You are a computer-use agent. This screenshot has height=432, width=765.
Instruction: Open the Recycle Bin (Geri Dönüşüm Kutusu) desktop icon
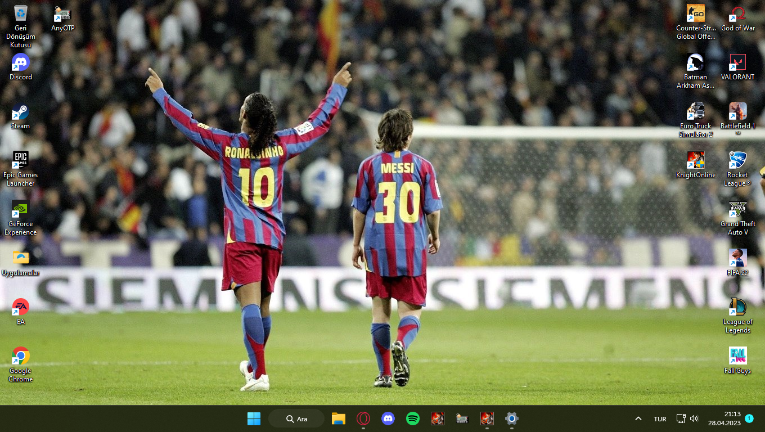pos(20,26)
